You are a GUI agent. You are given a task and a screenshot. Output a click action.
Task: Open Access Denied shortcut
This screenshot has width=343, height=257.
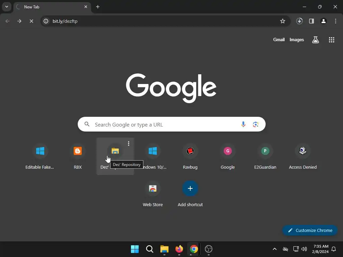(x=303, y=156)
